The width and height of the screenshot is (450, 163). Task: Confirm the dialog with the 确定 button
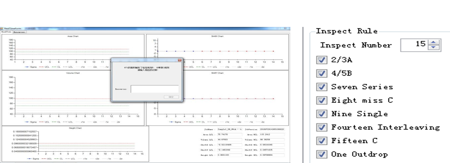171,97
